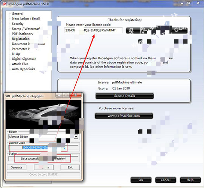Viewport: 204px width, 188px height.
Task: Close the Broadgun pdfMachine window
Action: [x=198, y=3]
